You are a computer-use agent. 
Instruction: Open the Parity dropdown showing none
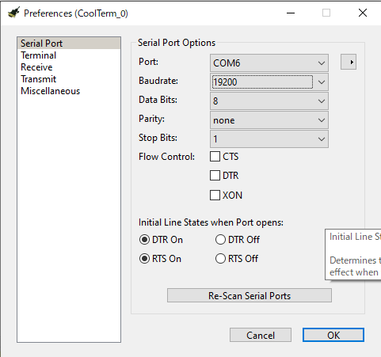(x=269, y=120)
